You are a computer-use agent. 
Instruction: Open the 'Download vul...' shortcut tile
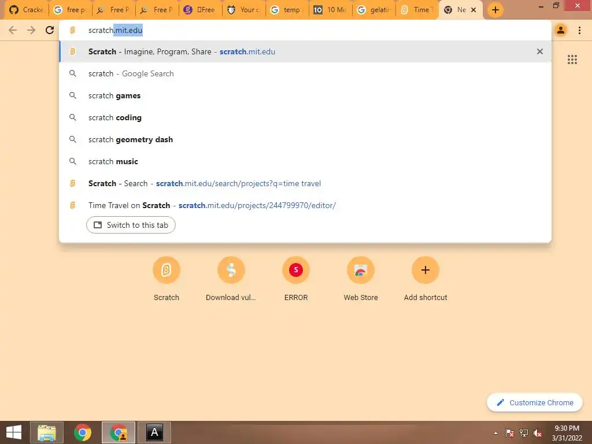(x=231, y=279)
